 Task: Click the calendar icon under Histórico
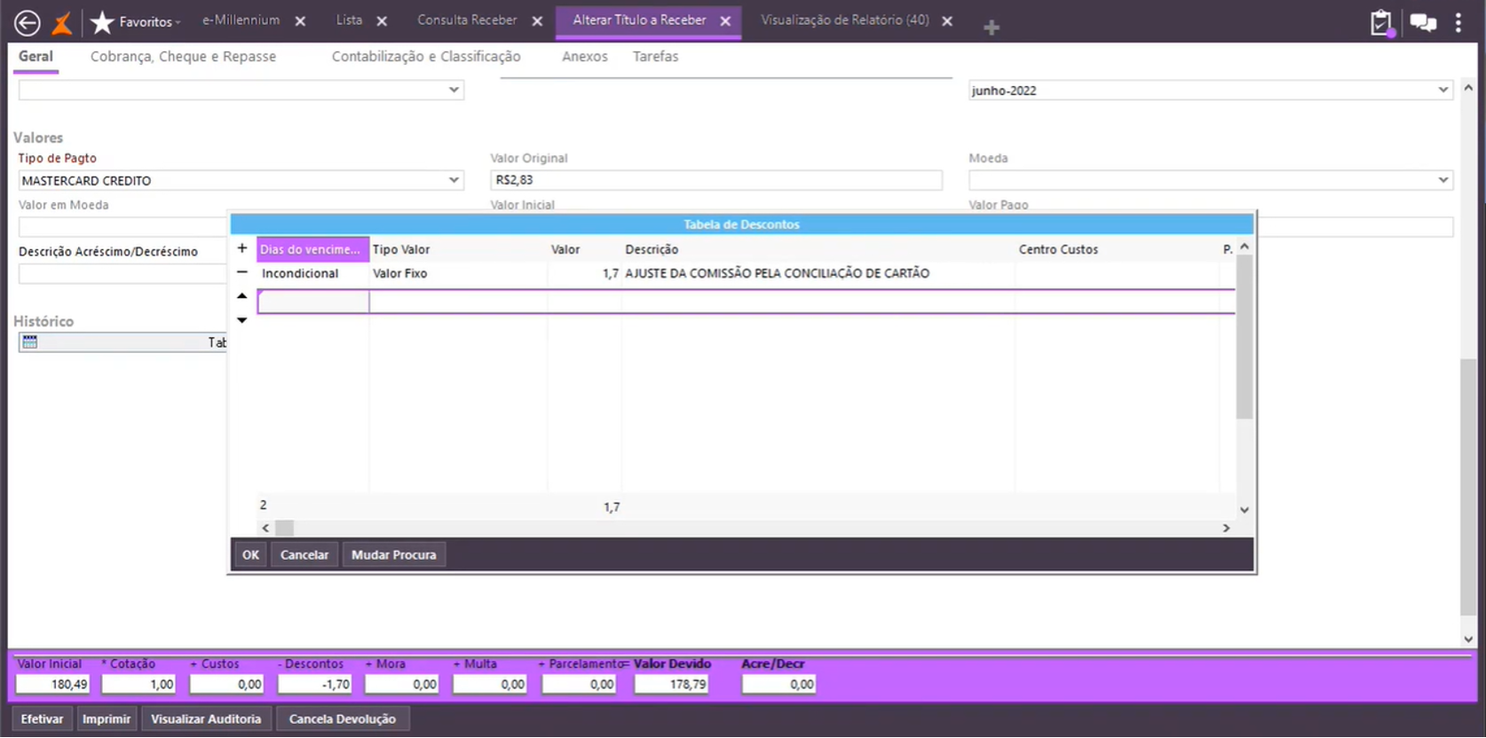pos(30,342)
